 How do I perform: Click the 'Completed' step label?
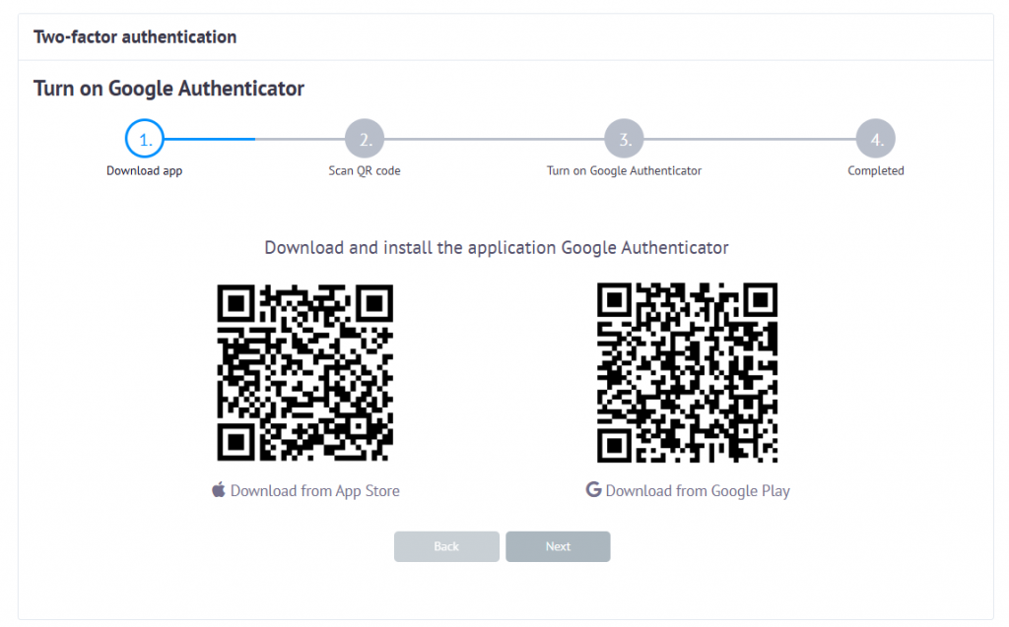tap(876, 170)
